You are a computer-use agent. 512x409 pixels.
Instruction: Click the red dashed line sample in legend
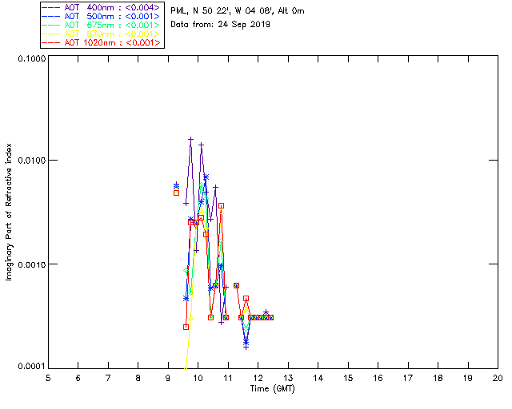pyautogui.click(x=51, y=42)
